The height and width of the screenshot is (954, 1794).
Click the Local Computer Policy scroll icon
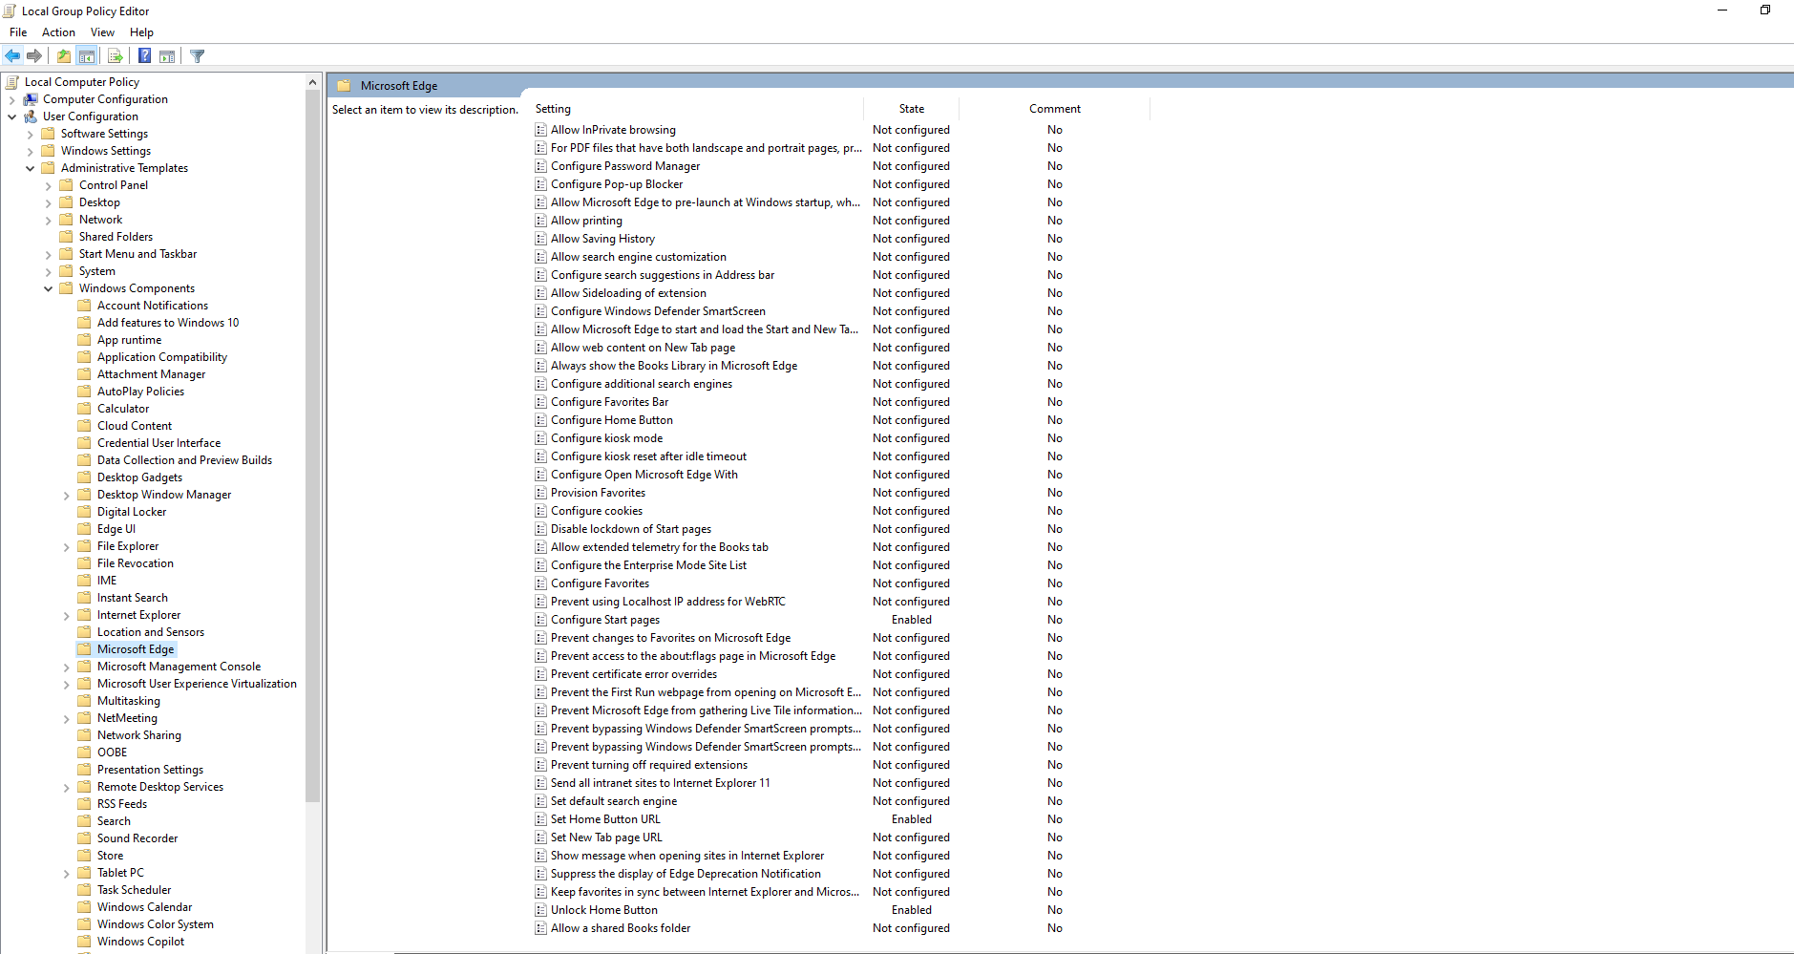pyautogui.click(x=12, y=82)
